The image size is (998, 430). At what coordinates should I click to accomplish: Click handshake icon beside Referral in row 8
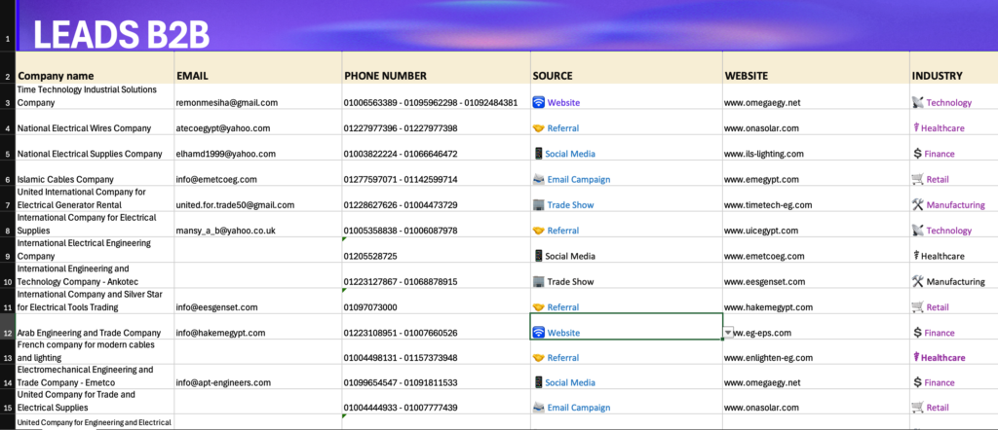tap(538, 231)
